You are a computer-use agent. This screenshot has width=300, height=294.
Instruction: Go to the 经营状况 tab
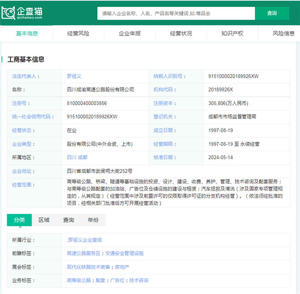tap(181, 33)
